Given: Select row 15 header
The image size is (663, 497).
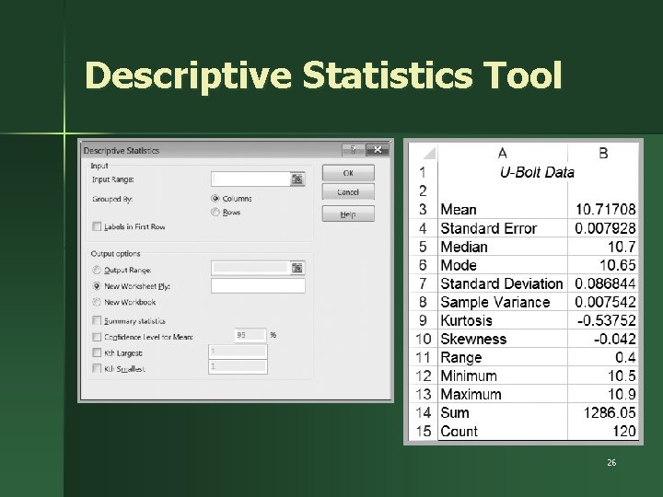Looking at the screenshot, I should coord(423,431).
